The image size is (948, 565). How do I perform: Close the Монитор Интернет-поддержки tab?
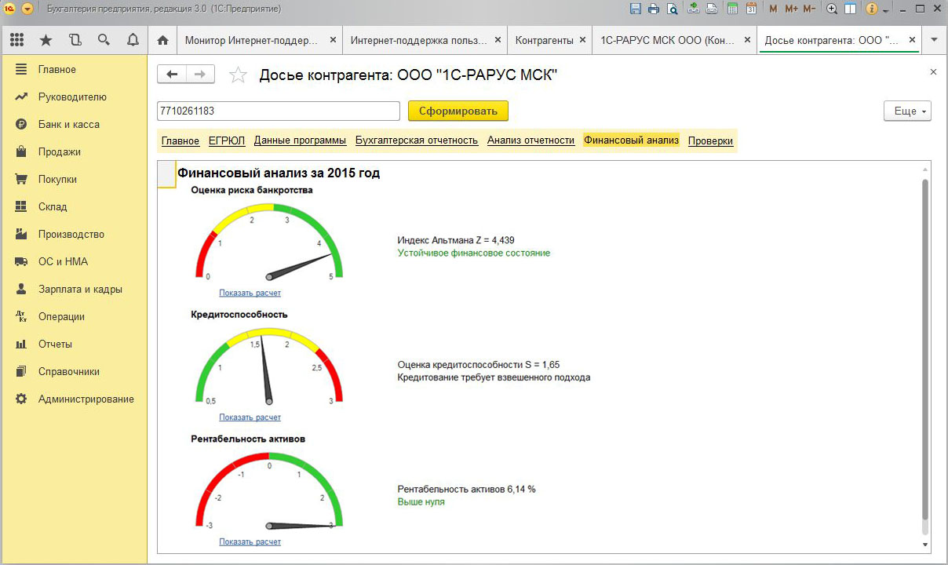point(333,40)
